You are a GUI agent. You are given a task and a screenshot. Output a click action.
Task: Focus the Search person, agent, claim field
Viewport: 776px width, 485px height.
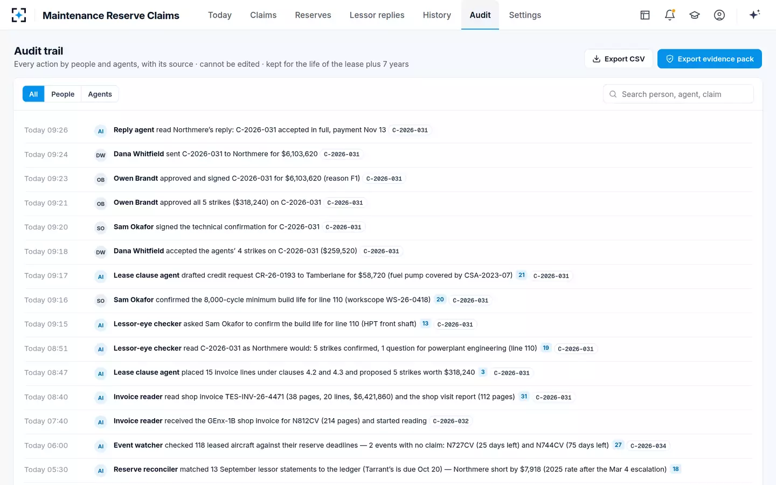click(678, 94)
